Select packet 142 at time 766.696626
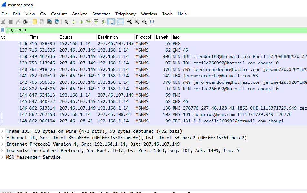The width and height of the screenshot is (307, 193). click(x=153, y=82)
